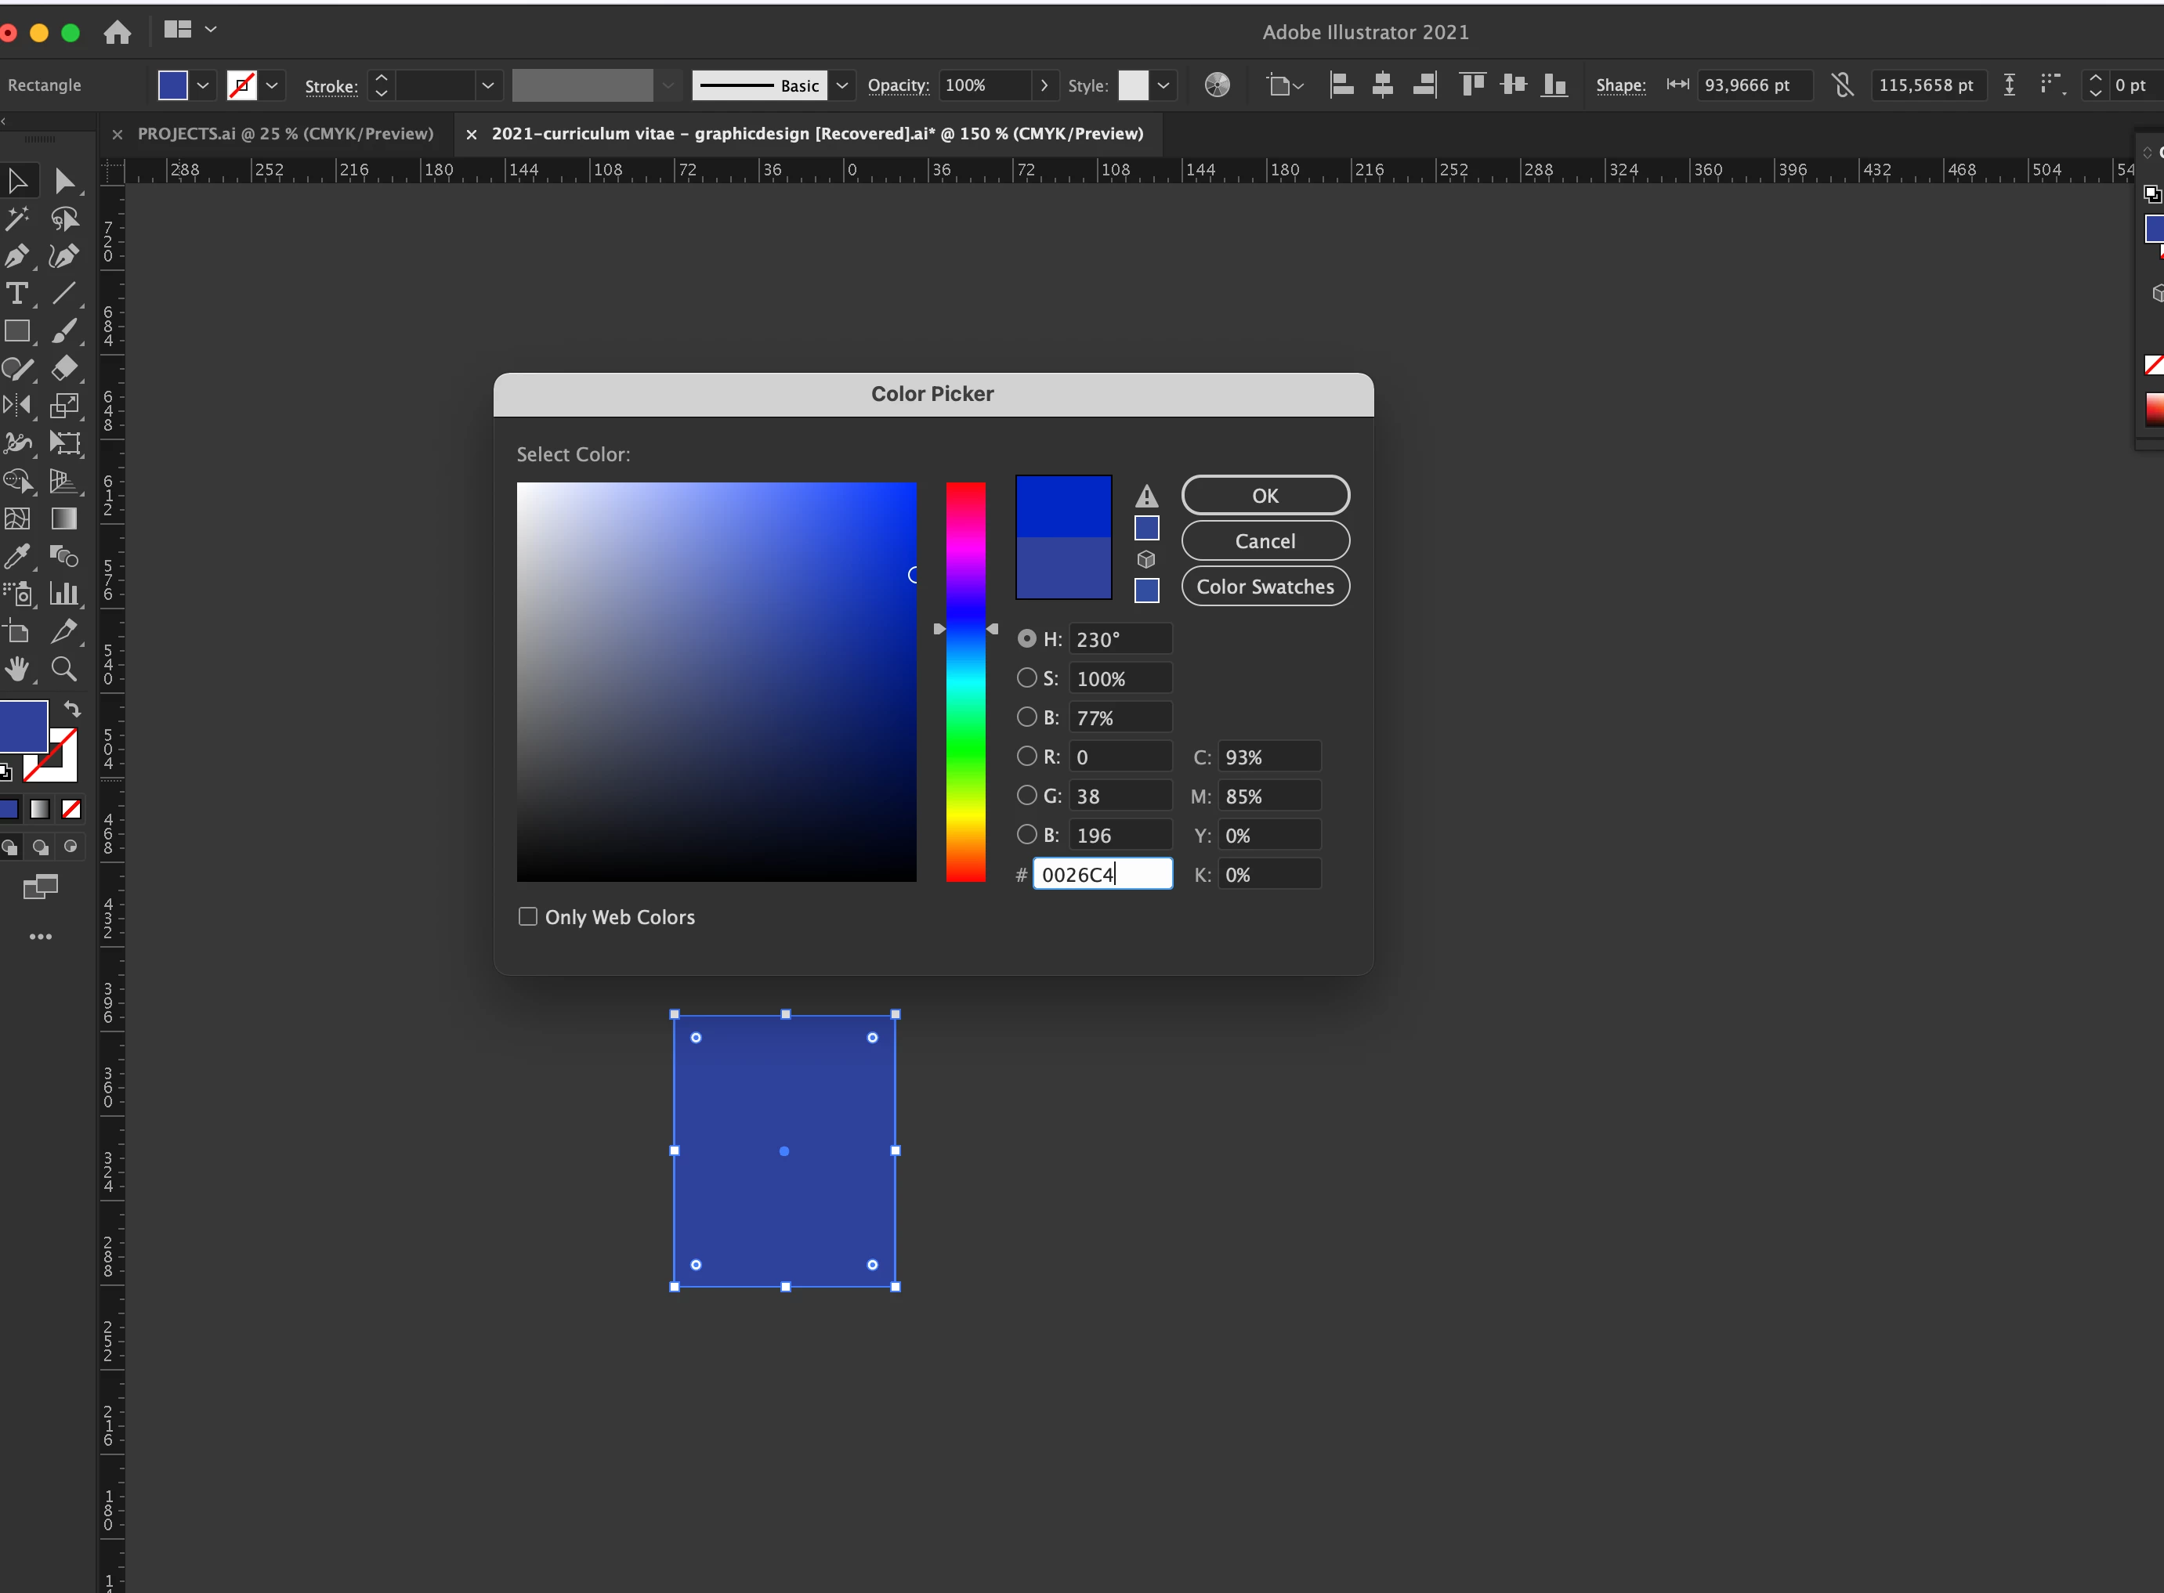The image size is (2164, 1593).
Task: Click the hex color input field
Action: coord(1102,875)
